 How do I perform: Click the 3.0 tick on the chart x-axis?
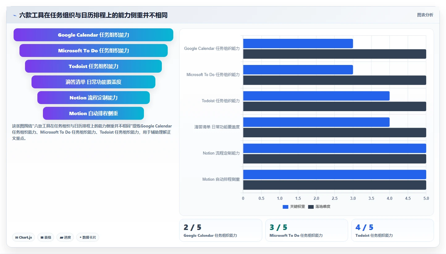pos(353,199)
